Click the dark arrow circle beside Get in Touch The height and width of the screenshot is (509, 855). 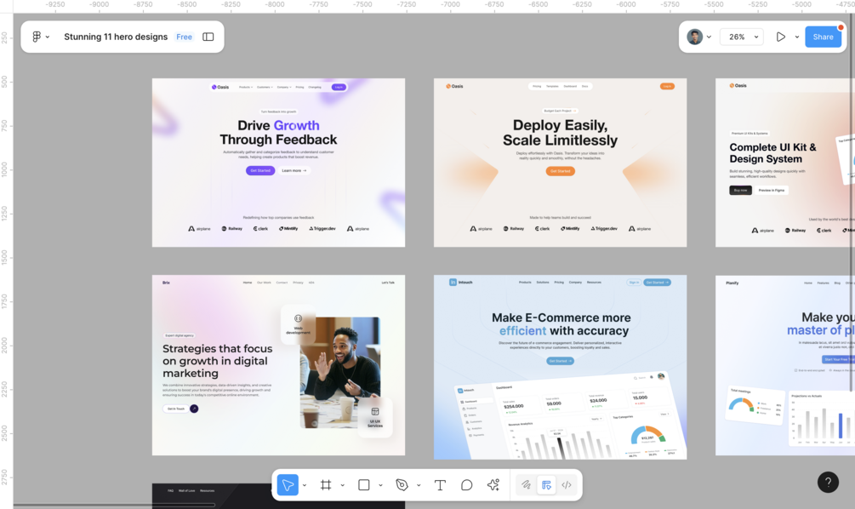[x=194, y=409]
